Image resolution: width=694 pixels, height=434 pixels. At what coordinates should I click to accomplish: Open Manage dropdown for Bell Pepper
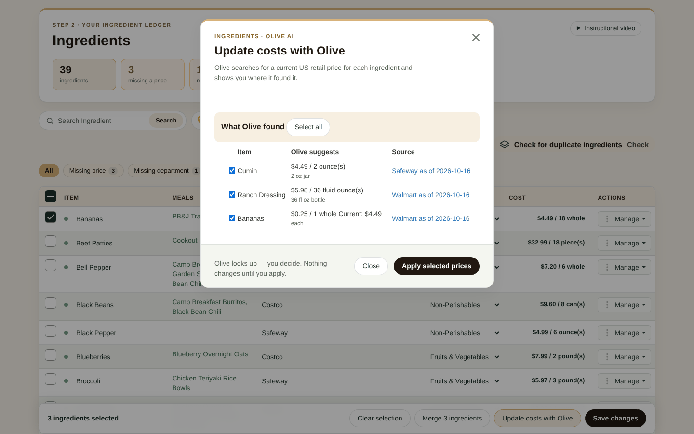point(624,267)
